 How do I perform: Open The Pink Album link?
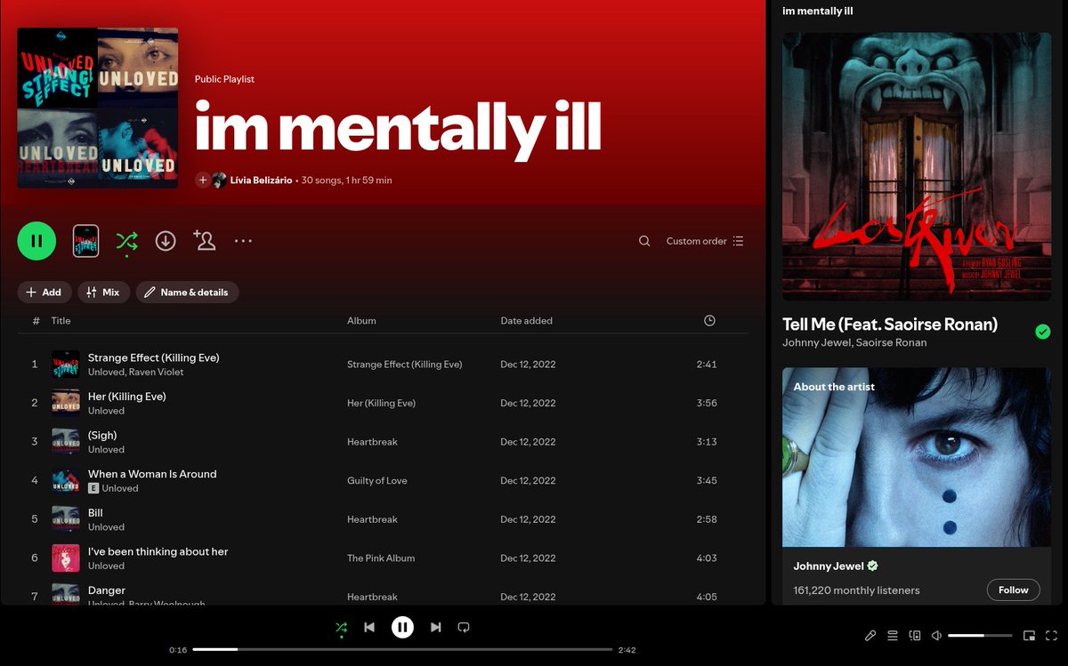coord(381,558)
